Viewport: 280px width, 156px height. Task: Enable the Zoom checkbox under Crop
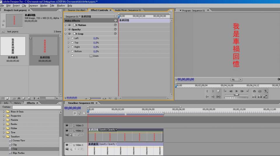[x=91, y=56]
